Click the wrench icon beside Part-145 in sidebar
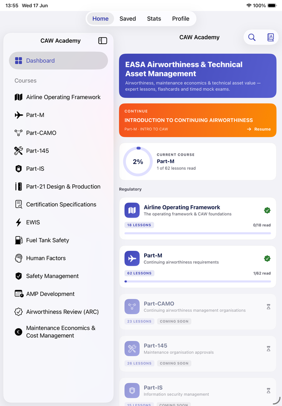The width and height of the screenshot is (282, 406). 18,151
